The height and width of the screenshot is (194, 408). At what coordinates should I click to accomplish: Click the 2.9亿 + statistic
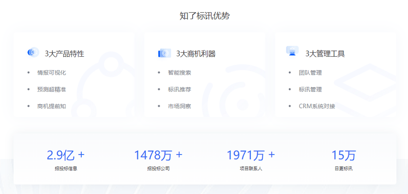click(x=66, y=155)
